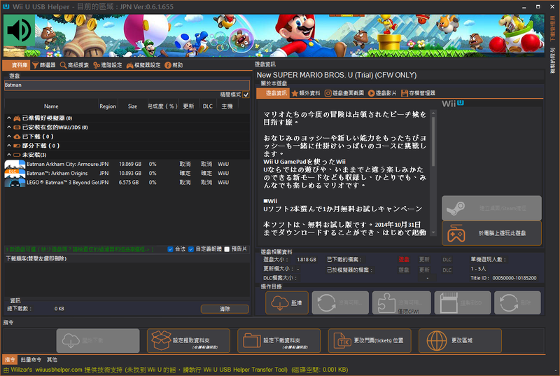Collapse the 未安裝(3) group

click(9, 155)
